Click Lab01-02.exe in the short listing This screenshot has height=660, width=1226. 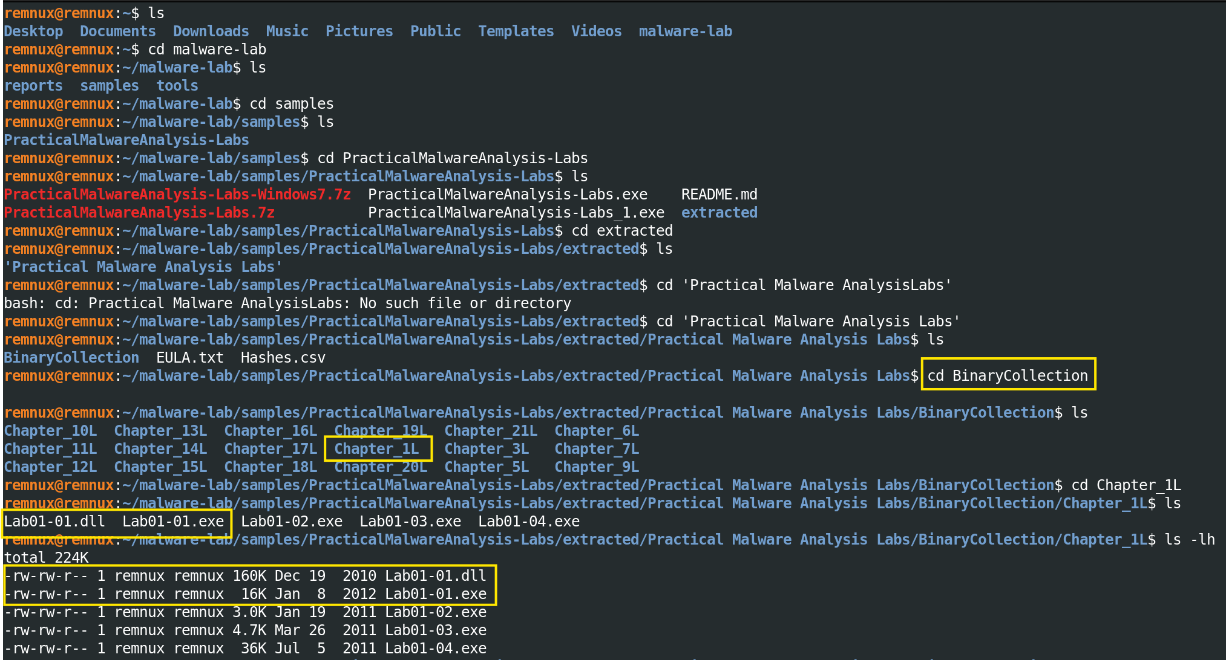[x=292, y=522]
